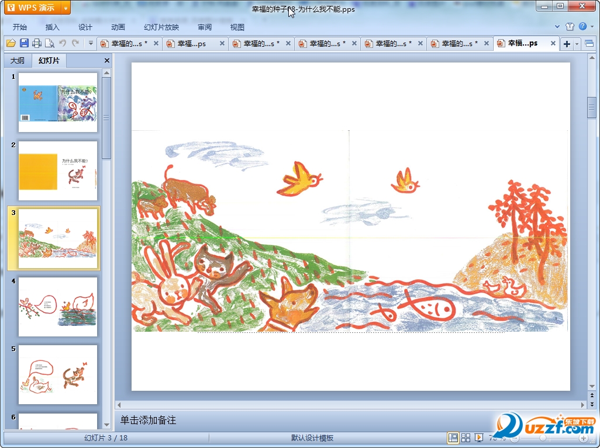
Task: Click the 幻灯片 3 / 18 status text
Action: [x=106, y=437]
